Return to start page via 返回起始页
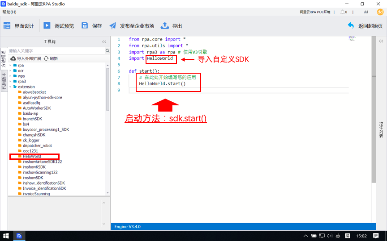Screen dimensions: 387x241 (x=365, y=26)
